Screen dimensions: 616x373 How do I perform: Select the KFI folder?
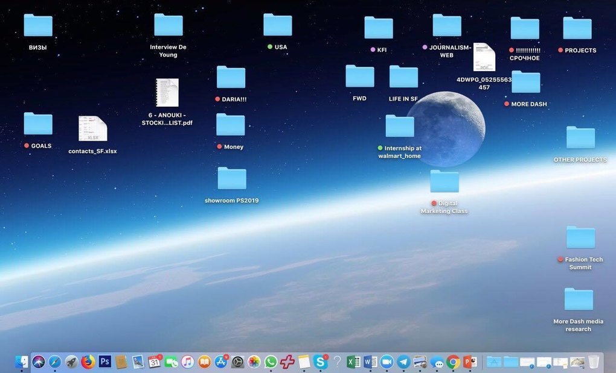[379, 28]
